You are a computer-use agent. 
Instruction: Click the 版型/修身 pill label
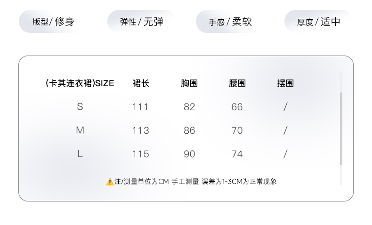[x=53, y=22]
